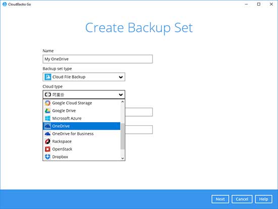Choose OpenStack from dropdown list

81,149
